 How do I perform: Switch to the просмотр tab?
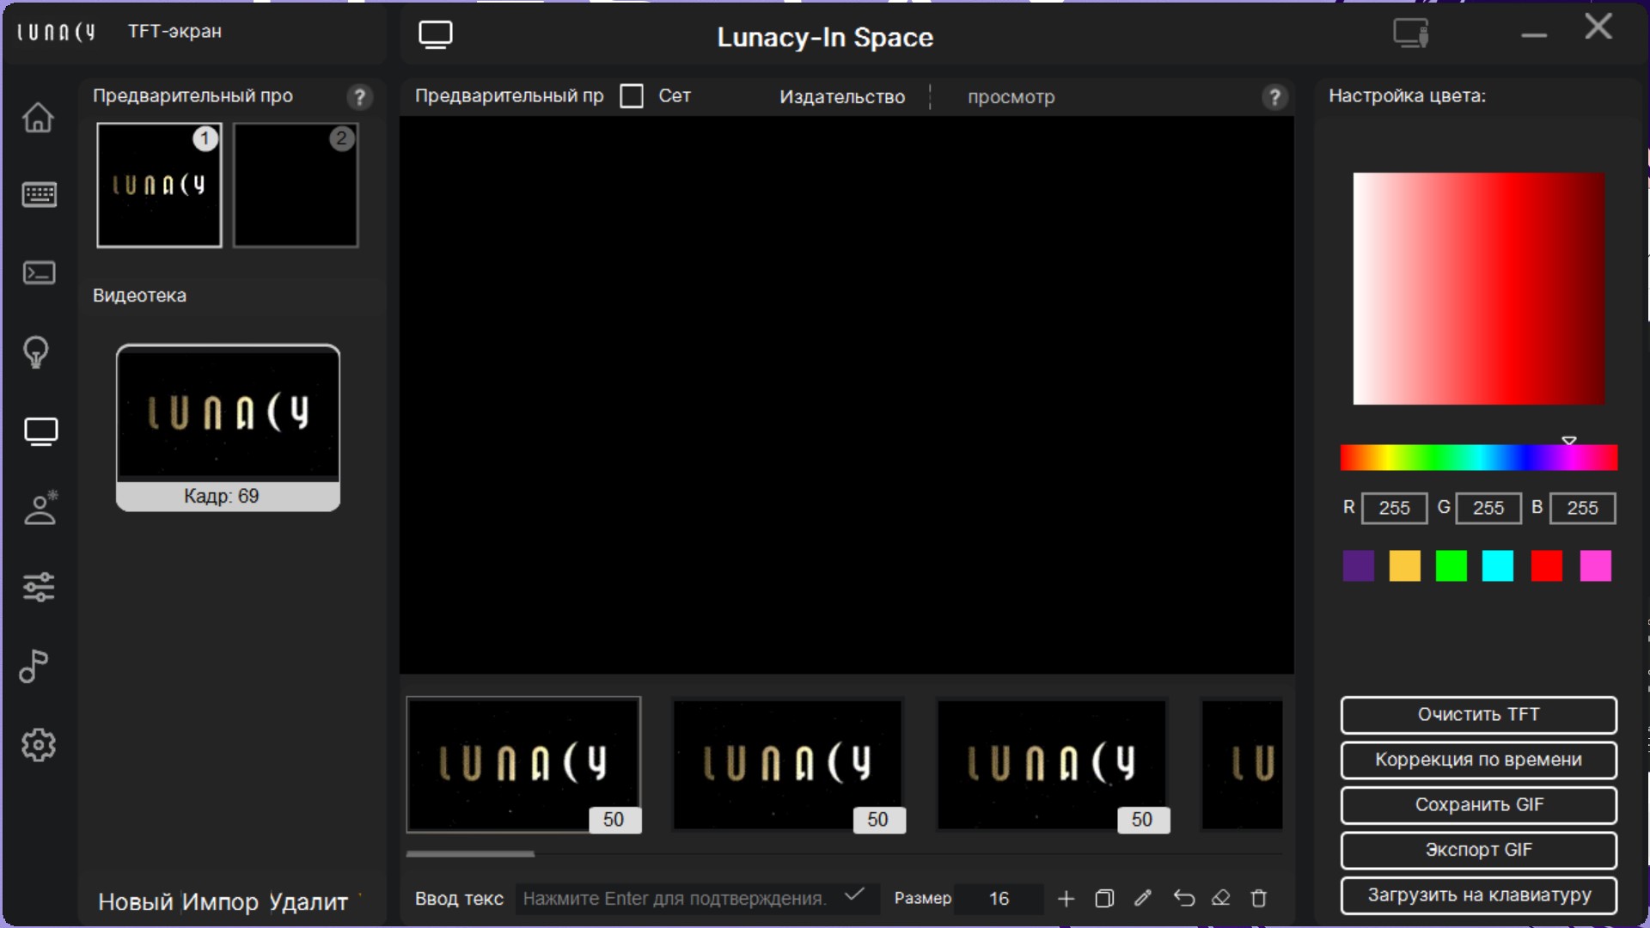coord(1011,97)
